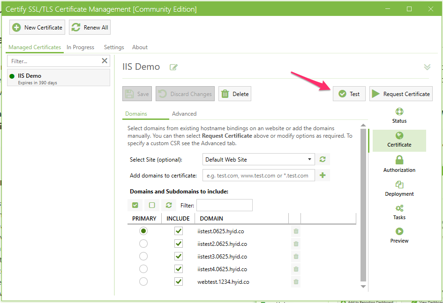Select the webtest.1234.hyid.co domain text
This screenshot has height=303, width=443.
tap(223, 282)
